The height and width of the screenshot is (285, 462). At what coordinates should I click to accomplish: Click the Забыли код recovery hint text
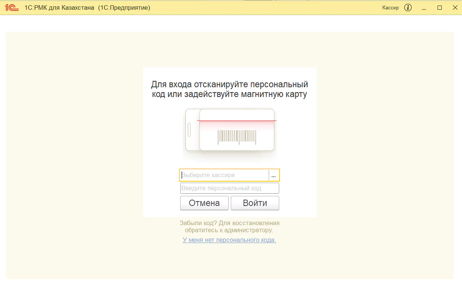click(230, 226)
